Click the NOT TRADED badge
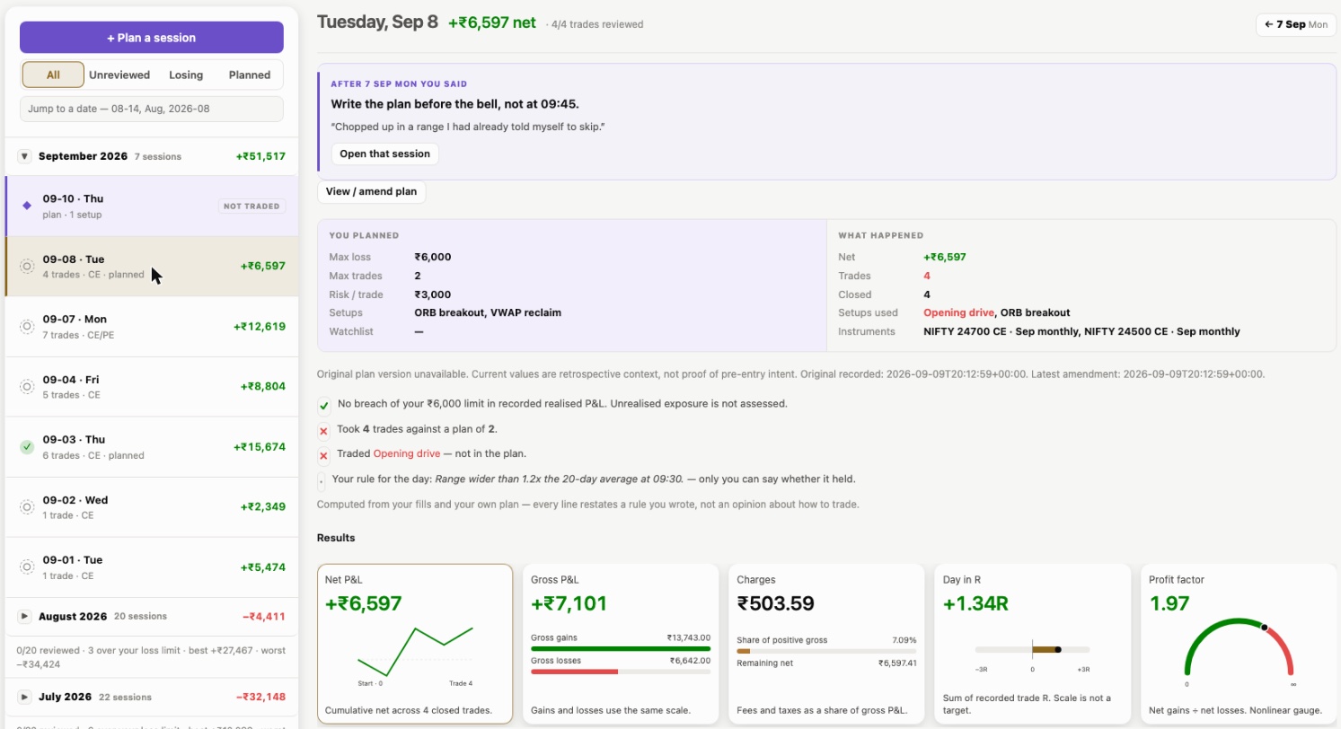The height and width of the screenshot is (729, 1341). coord(251,206)
